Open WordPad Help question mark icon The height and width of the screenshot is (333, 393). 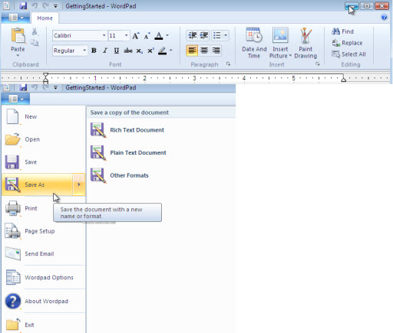point(384,17)
